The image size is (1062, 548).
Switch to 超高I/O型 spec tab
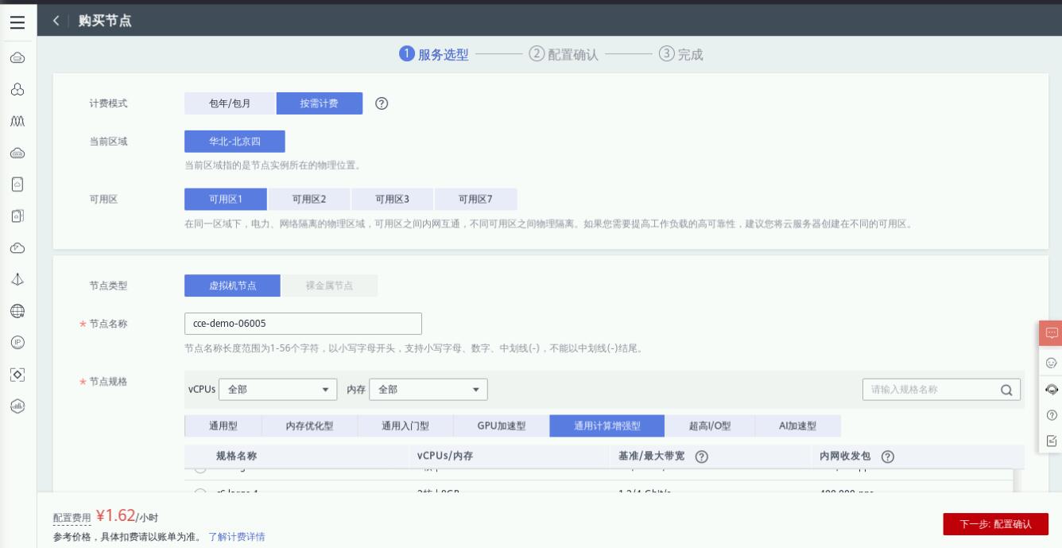pyautogui.click(x=710, y=426)
